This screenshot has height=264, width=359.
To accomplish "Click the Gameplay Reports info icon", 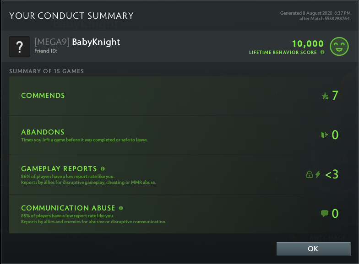I will 103,168.
